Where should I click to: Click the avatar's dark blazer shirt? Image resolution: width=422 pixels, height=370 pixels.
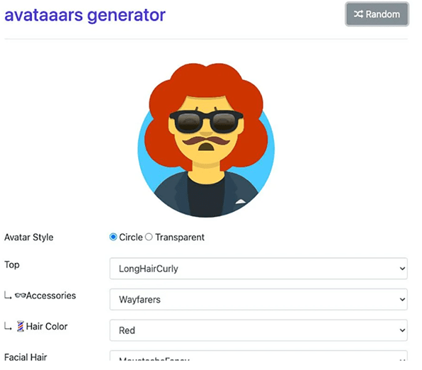pos(206,196)
